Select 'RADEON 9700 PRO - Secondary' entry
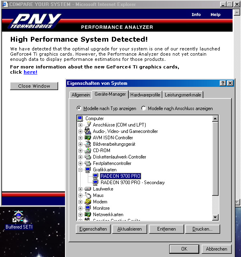The width and height of the screenshot is (241, 257). [132, 183]
